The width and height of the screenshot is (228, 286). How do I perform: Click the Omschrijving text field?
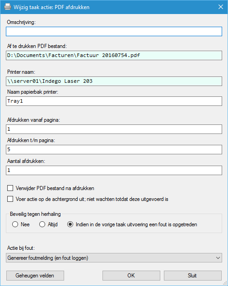[x=114, y=31]
